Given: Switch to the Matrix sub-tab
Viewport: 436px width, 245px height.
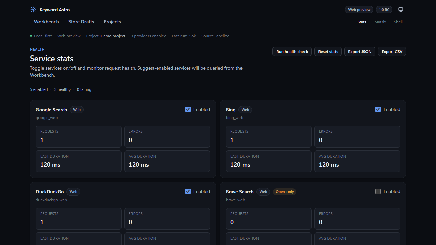Looking at the screenshot, I should pyautogui.click(x=380, y=22).
